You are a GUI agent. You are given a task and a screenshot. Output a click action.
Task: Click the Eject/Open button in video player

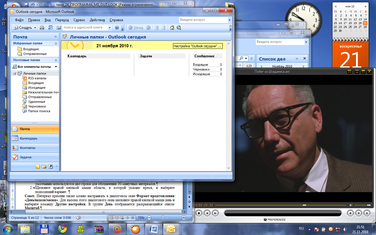[350, 213]
